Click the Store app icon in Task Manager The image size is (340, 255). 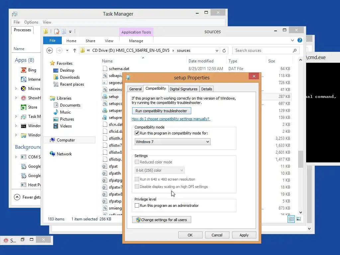coord(24,107)
